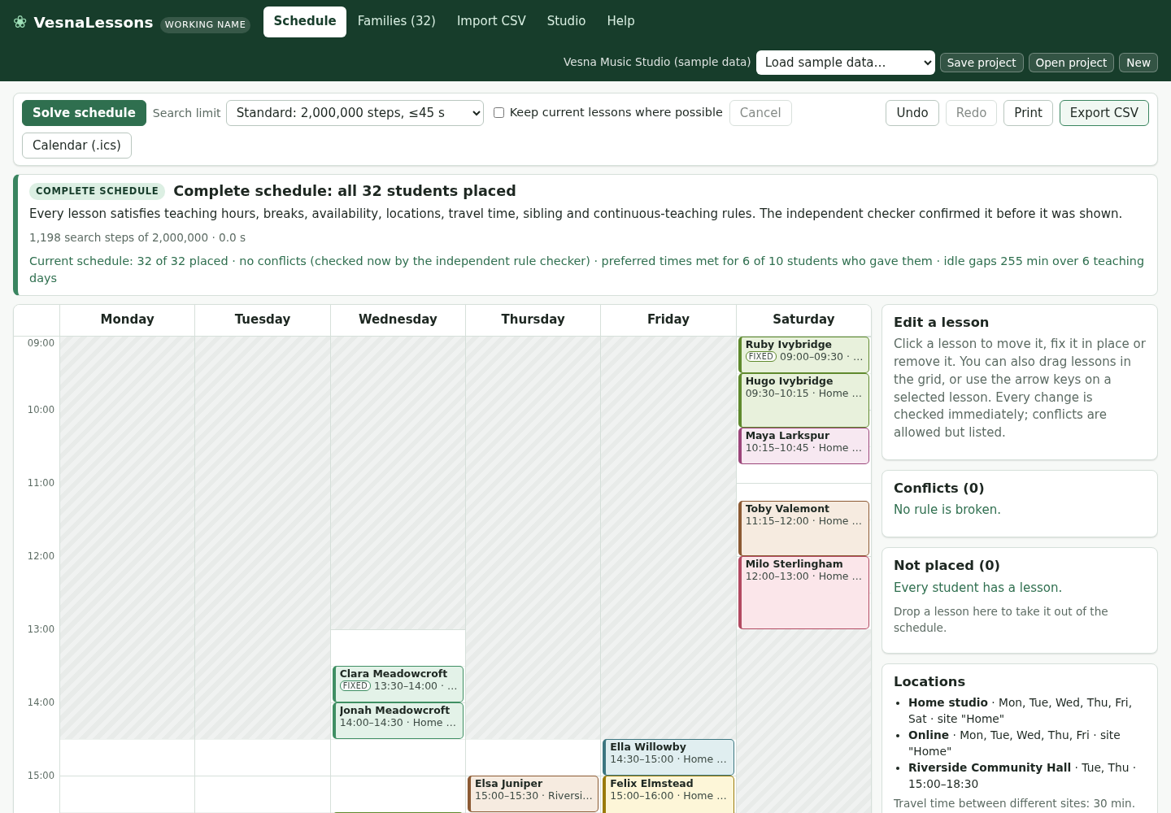
Task: Select Felix Elmstead's Friday lesson
Action: (668, 794)
